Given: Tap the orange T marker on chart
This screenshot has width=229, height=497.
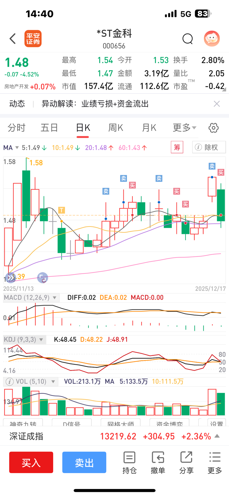Looking at the screenshot, I should tap(61, 210).
